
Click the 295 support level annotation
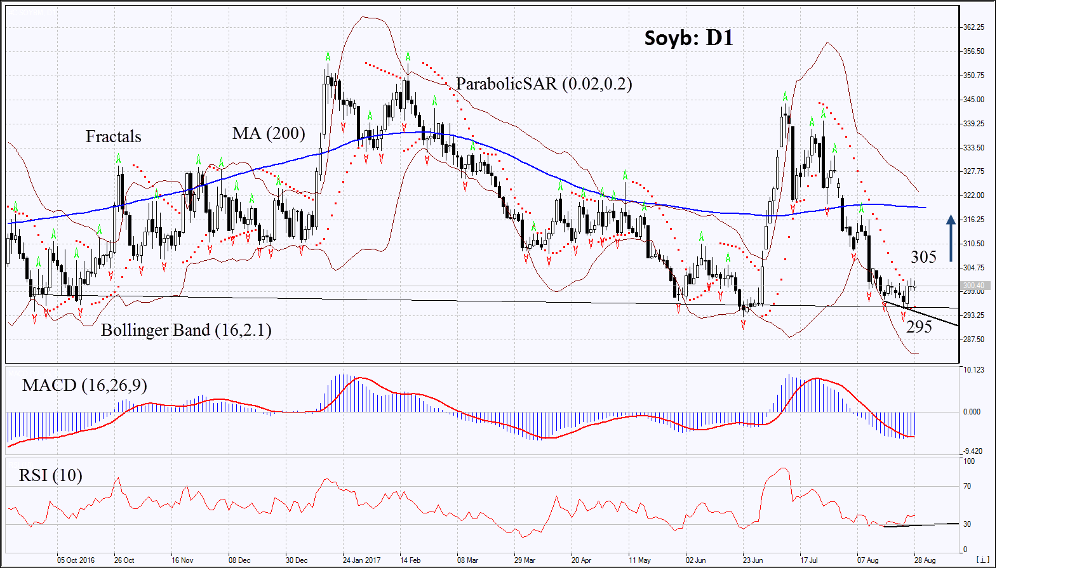[919, 327]
